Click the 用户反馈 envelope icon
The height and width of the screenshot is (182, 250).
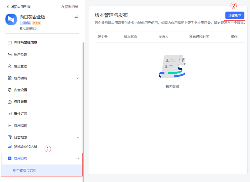pos(10,54)
